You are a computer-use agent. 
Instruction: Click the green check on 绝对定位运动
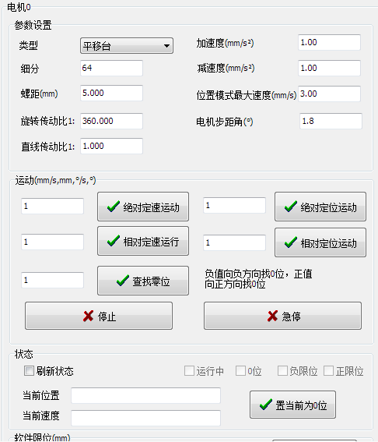(x=291, y=207)
